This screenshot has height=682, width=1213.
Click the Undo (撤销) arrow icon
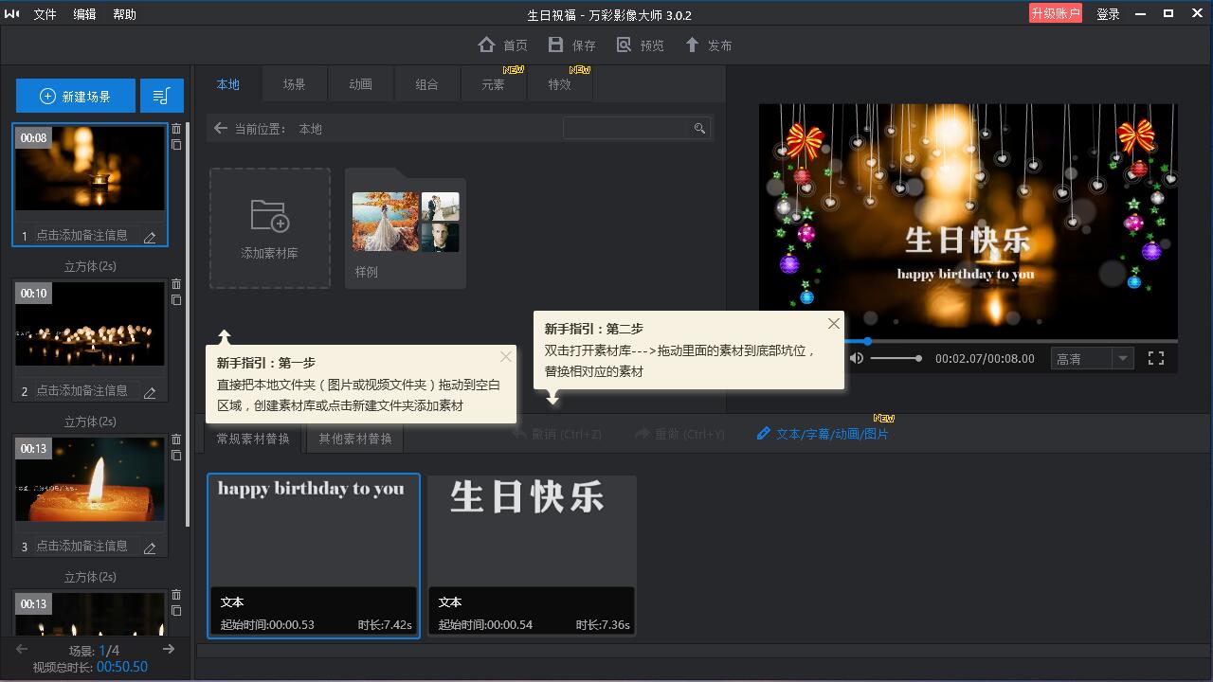click(x=516, y=432)
